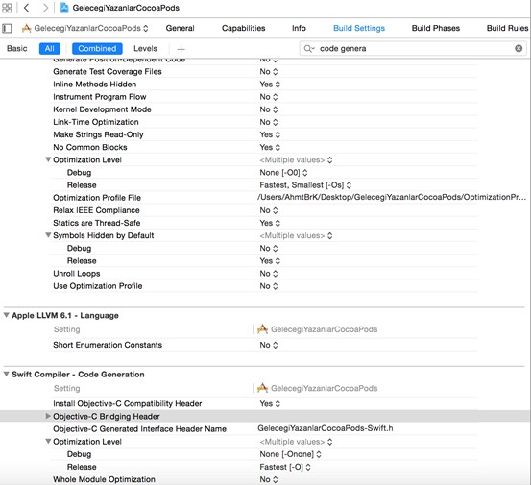Toggle the project navigator sidebar icon

click(7, 28)
